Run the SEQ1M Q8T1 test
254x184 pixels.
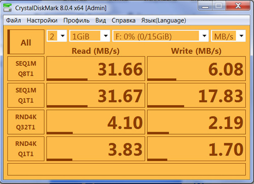[x=26, y=69]
